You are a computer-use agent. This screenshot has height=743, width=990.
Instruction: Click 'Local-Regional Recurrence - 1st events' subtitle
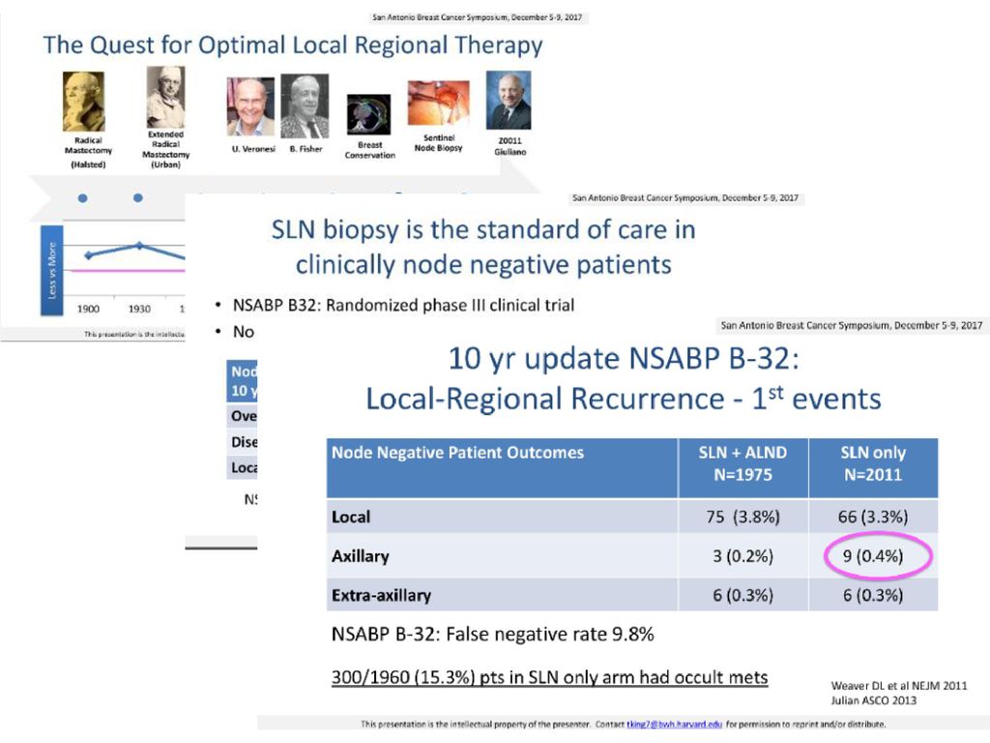(x=624, y=399)
